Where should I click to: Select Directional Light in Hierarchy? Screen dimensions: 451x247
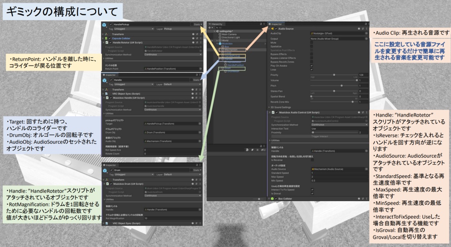(x=231, y=37)
